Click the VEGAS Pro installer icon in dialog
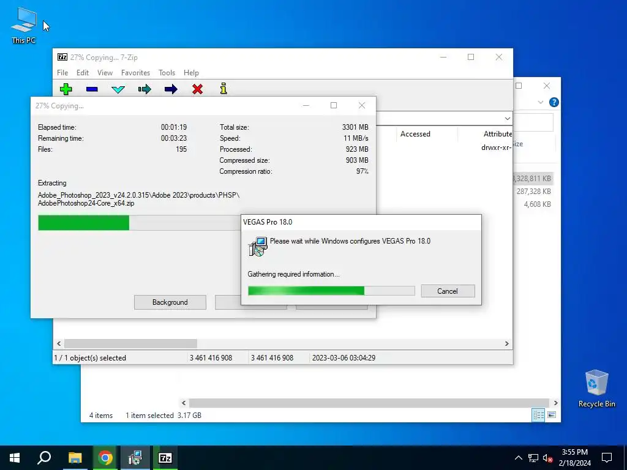Image resolution: width=627 pixels, height=470 pixels. 258,246
